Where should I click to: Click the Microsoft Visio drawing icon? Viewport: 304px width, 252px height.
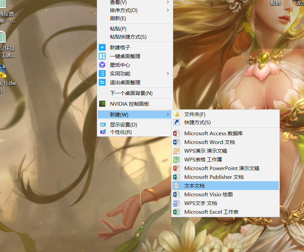coord(177,194)
